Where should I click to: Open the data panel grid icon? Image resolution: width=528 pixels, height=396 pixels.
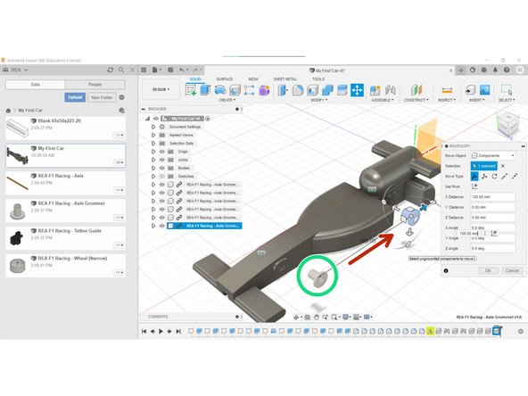click(144, 70)
